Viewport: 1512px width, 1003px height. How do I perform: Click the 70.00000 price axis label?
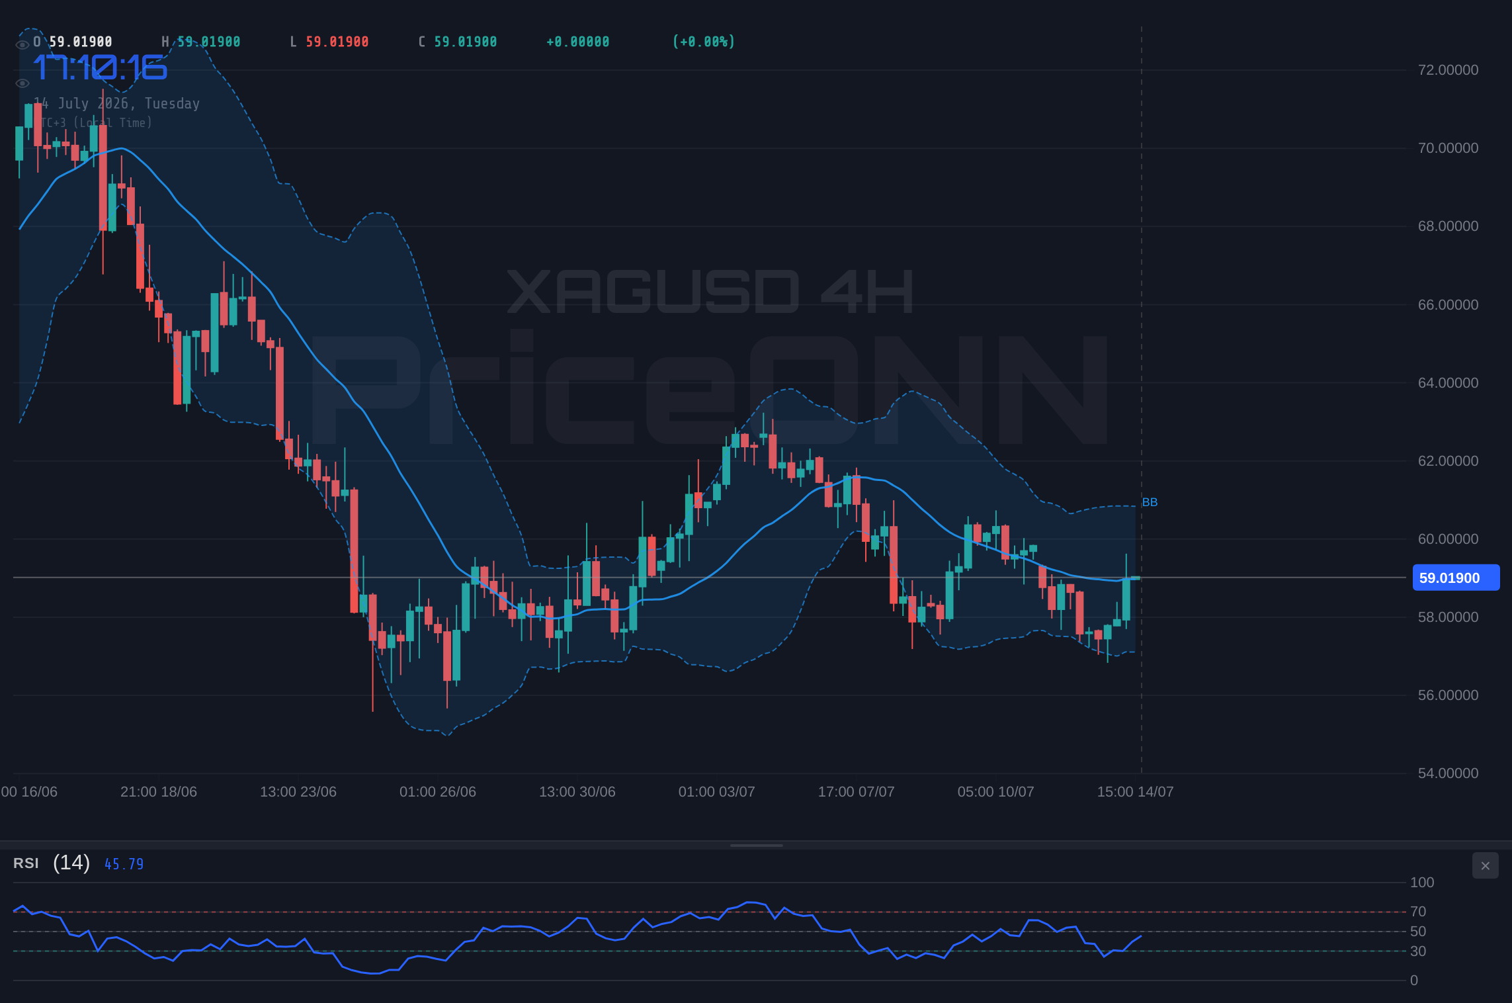coord(1448,148)
